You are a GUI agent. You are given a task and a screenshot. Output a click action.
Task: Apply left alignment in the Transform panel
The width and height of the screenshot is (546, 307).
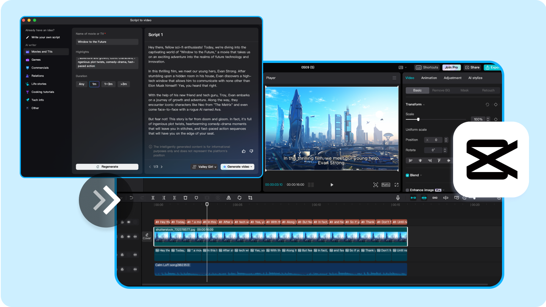411,161
